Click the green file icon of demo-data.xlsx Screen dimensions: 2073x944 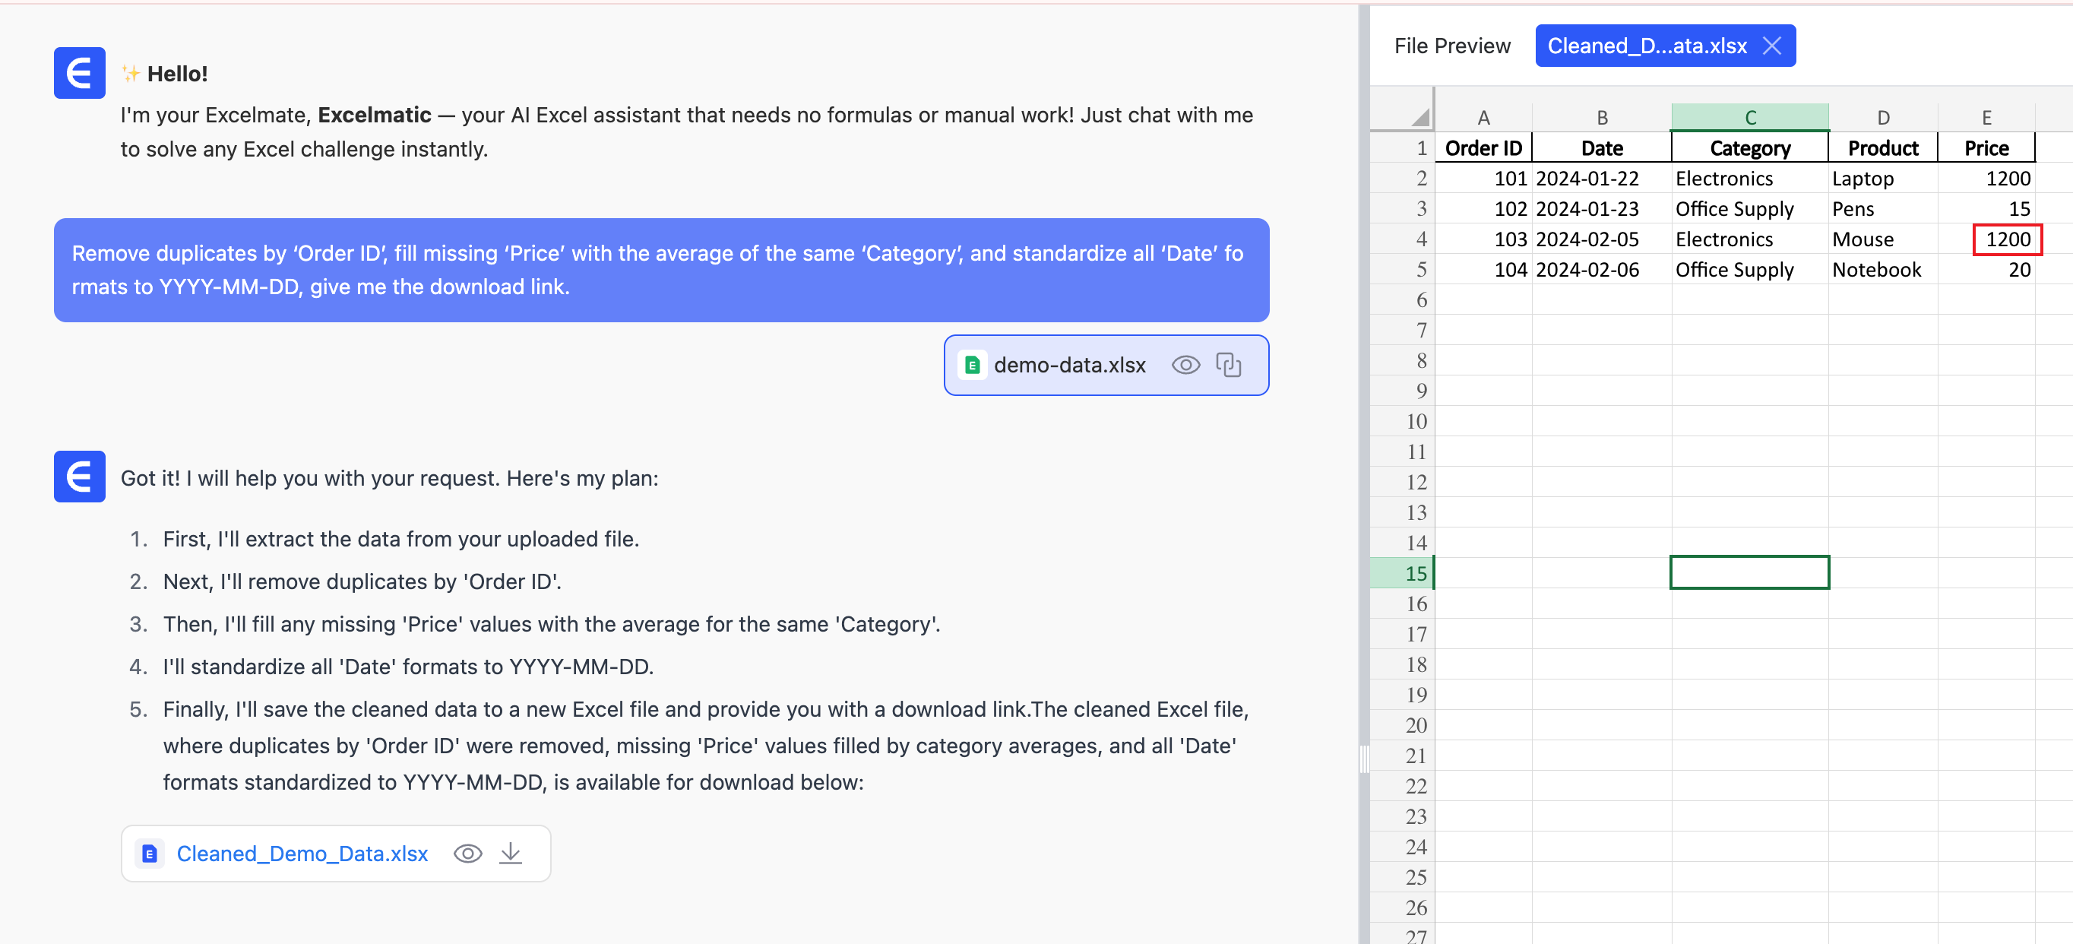coord(971,366)
